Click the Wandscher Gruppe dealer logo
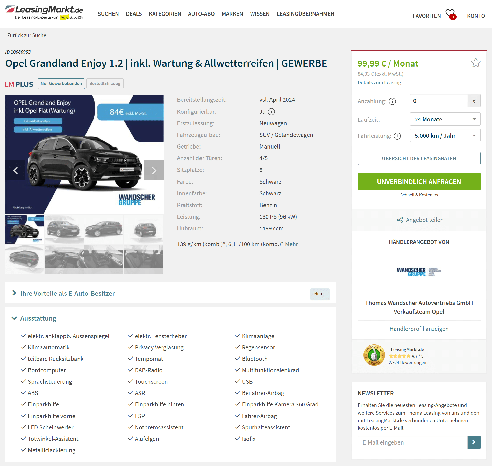This screenshot has width=492, height=466. coord(419,272)
